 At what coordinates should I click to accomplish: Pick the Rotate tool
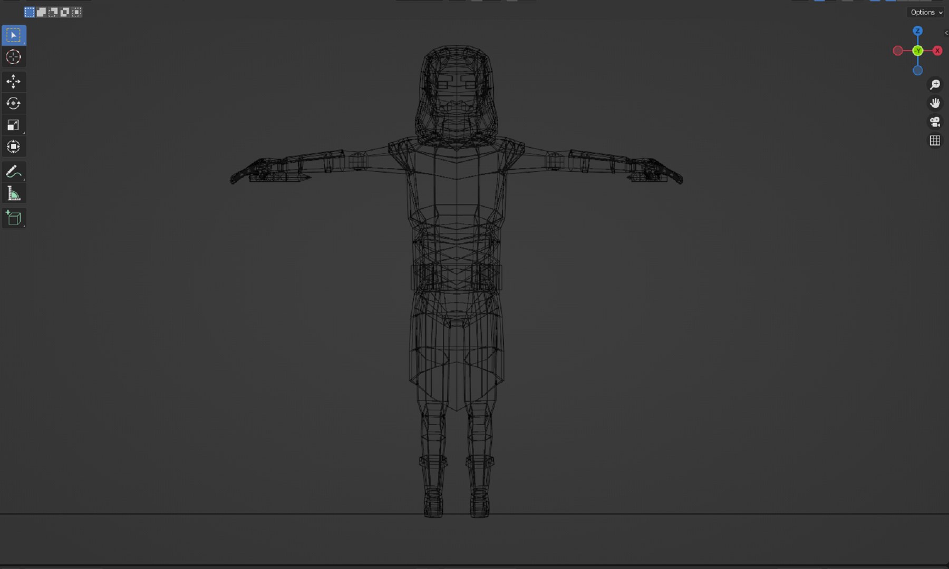[x=14, y=103]
